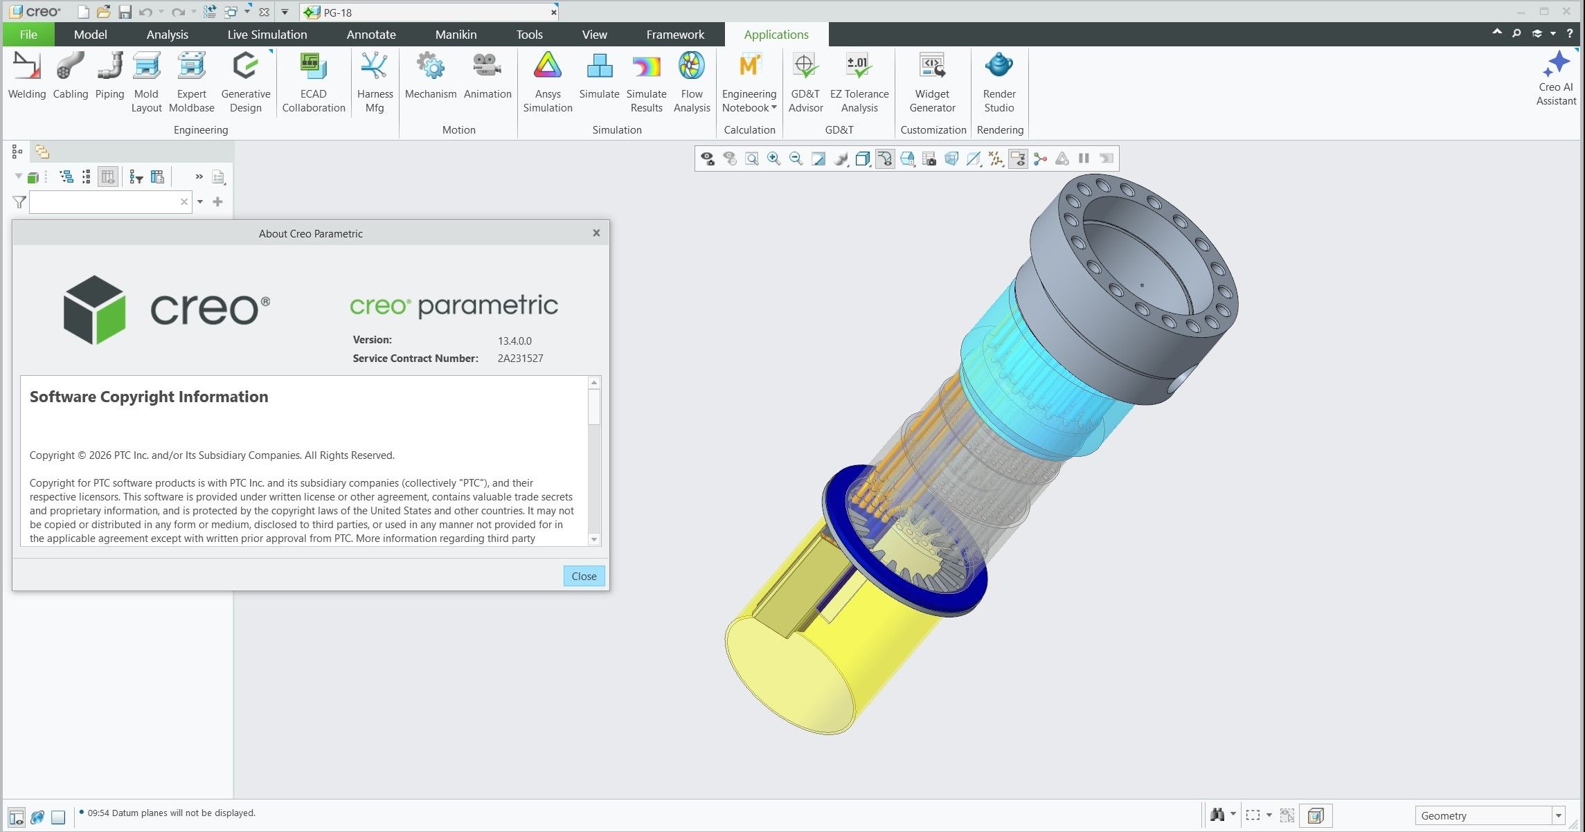Viewport: 1585px width, 832px height.
Task: Expand model tree toolbar overflow chevrons
Action: (x=199, y=177)
